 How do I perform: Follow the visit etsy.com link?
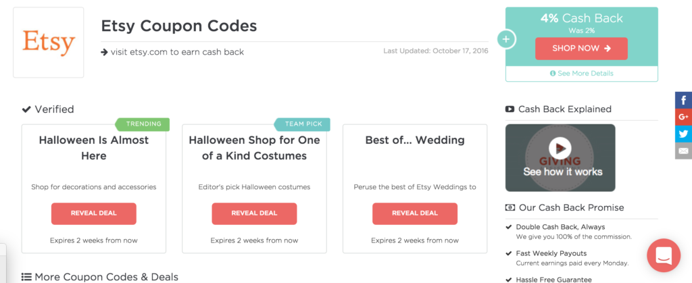[172, 52]
